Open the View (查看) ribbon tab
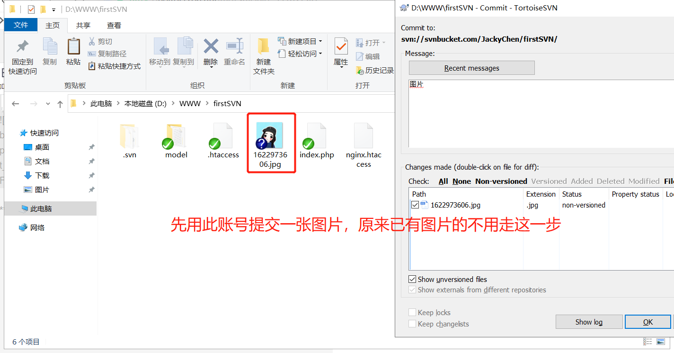This screenshot has width=674, height=353. (x=114, y=25)
